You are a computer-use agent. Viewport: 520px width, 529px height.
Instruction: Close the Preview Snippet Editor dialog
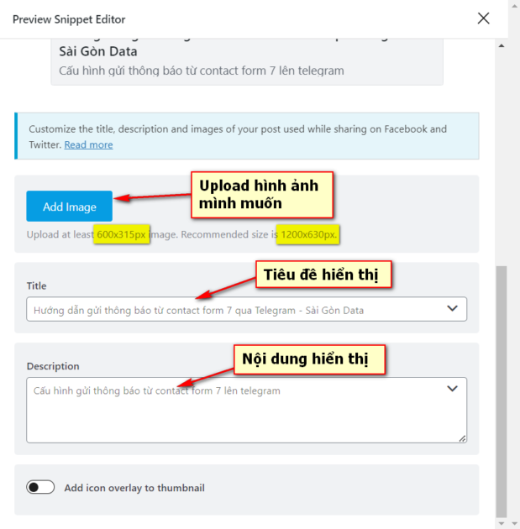[483, 18]
